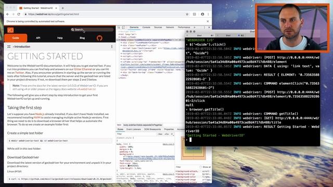Focus the computed styles Filter input

pyautogui.click(x=187, y=167)
